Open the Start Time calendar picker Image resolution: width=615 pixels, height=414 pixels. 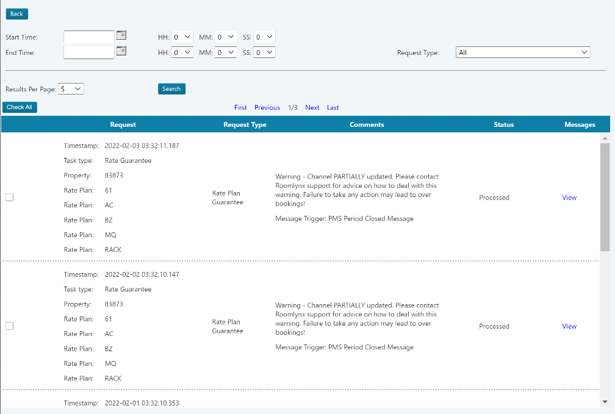(x=121, y=35)
